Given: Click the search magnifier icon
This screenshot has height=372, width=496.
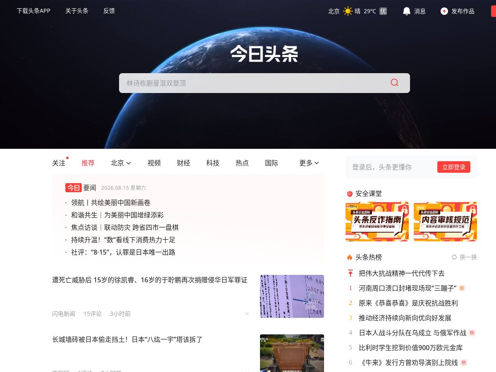Looking at the screenshot, I should click(394, 83).
